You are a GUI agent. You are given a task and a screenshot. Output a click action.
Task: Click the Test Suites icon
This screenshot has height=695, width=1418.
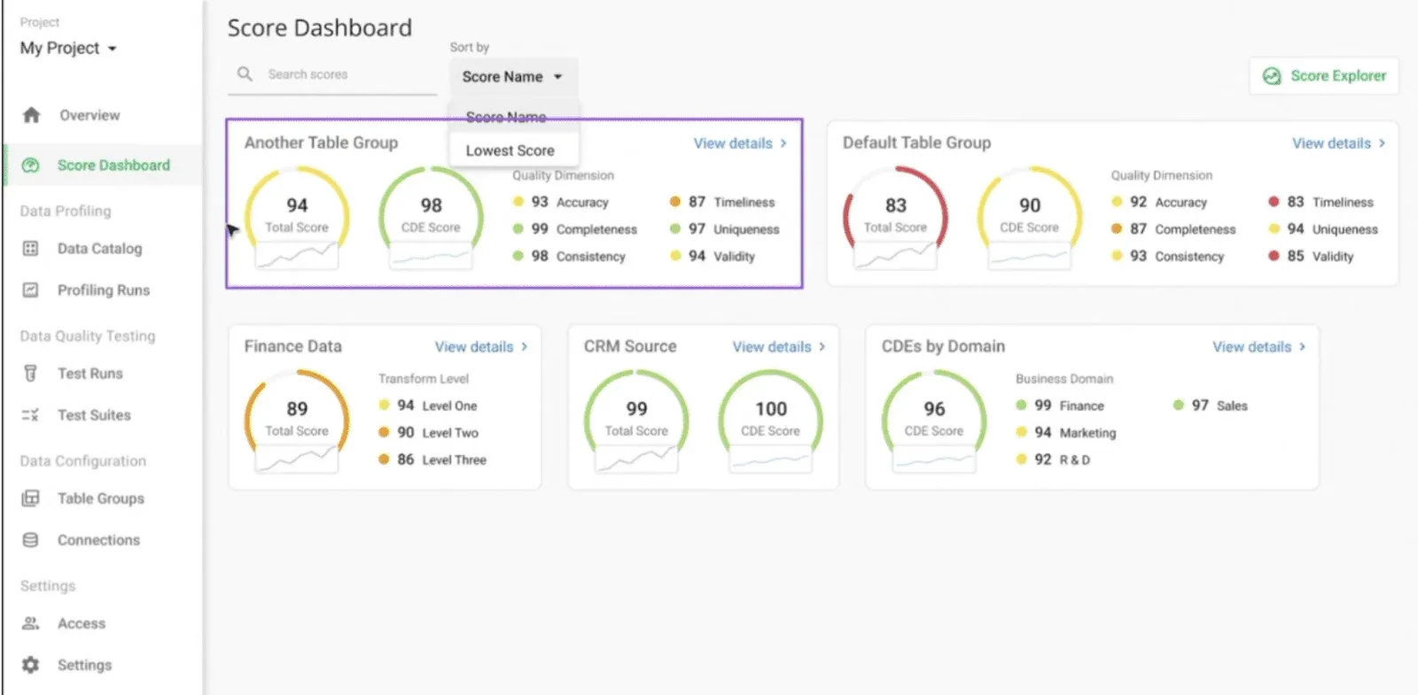31,415
